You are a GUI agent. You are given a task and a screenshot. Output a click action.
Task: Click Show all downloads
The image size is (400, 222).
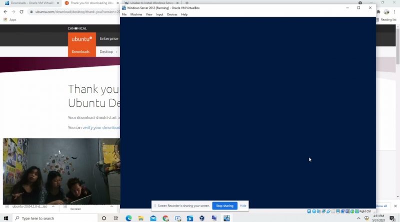pos(381,206)
